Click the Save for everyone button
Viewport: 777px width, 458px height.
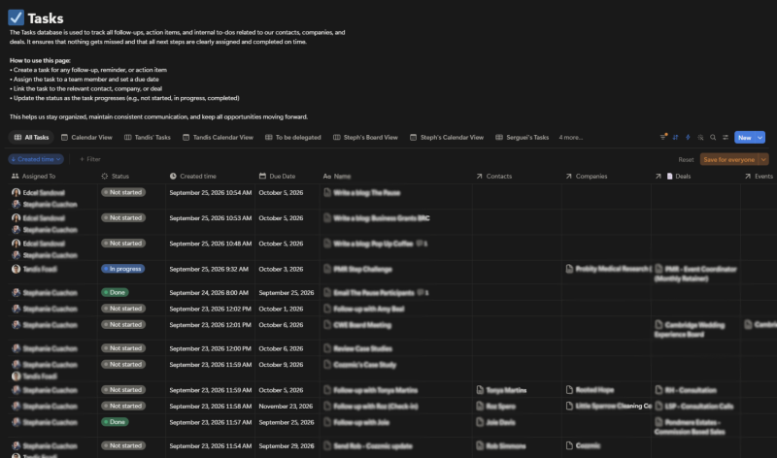pos(729,159)
